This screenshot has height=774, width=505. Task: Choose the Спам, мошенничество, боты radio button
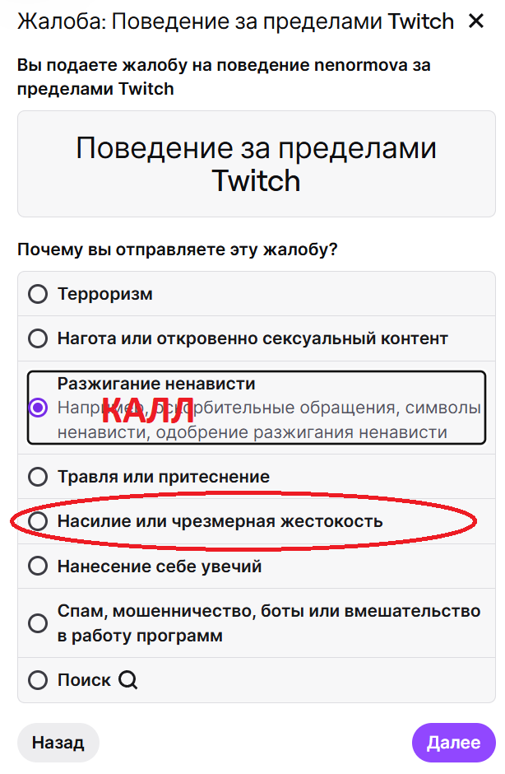pyautogui.click(x=38, y=623)
